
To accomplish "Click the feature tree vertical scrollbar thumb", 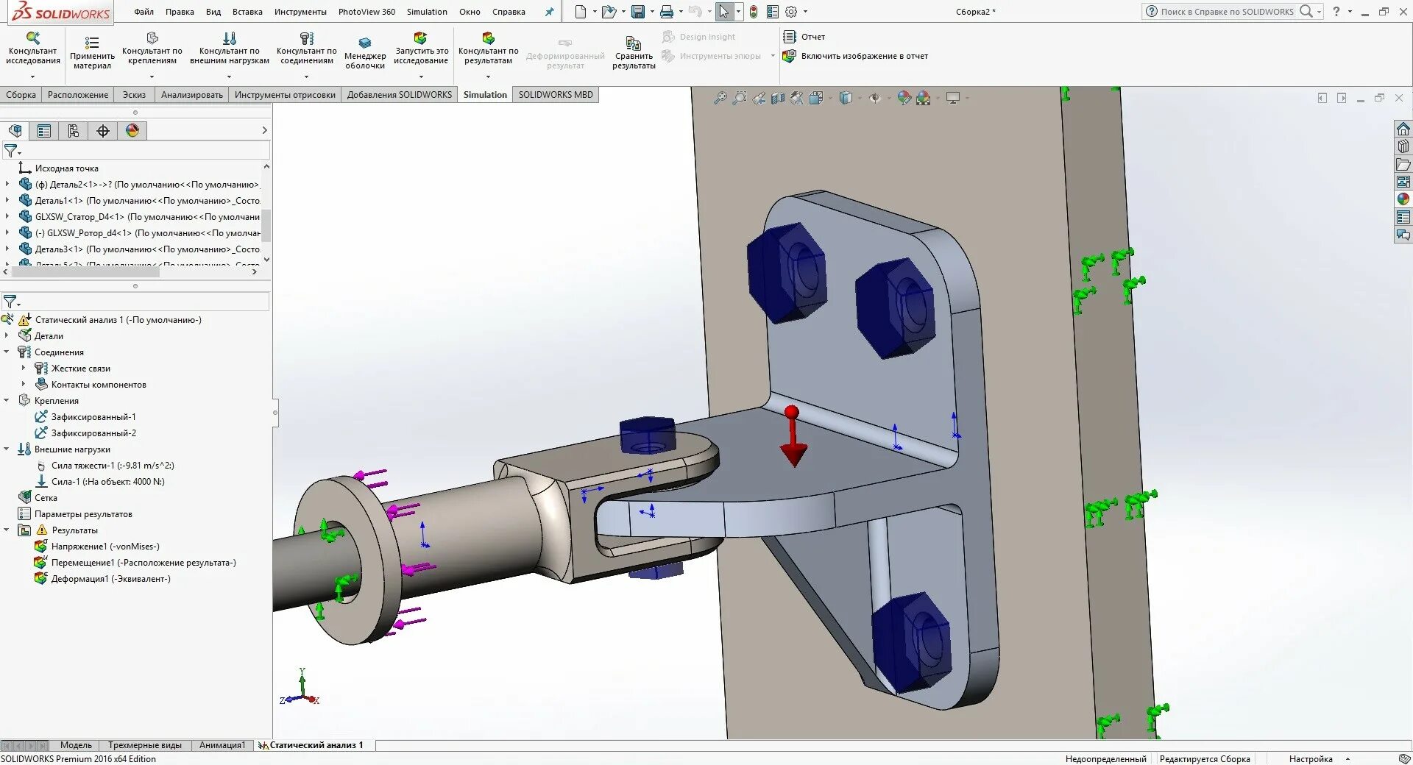I will tap(266, 225).
